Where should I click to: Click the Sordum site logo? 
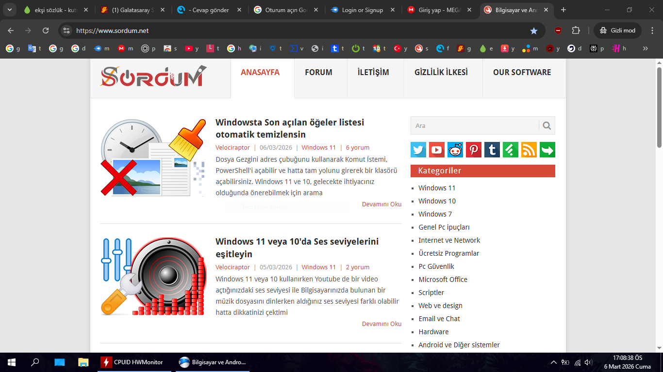(153, 77)
